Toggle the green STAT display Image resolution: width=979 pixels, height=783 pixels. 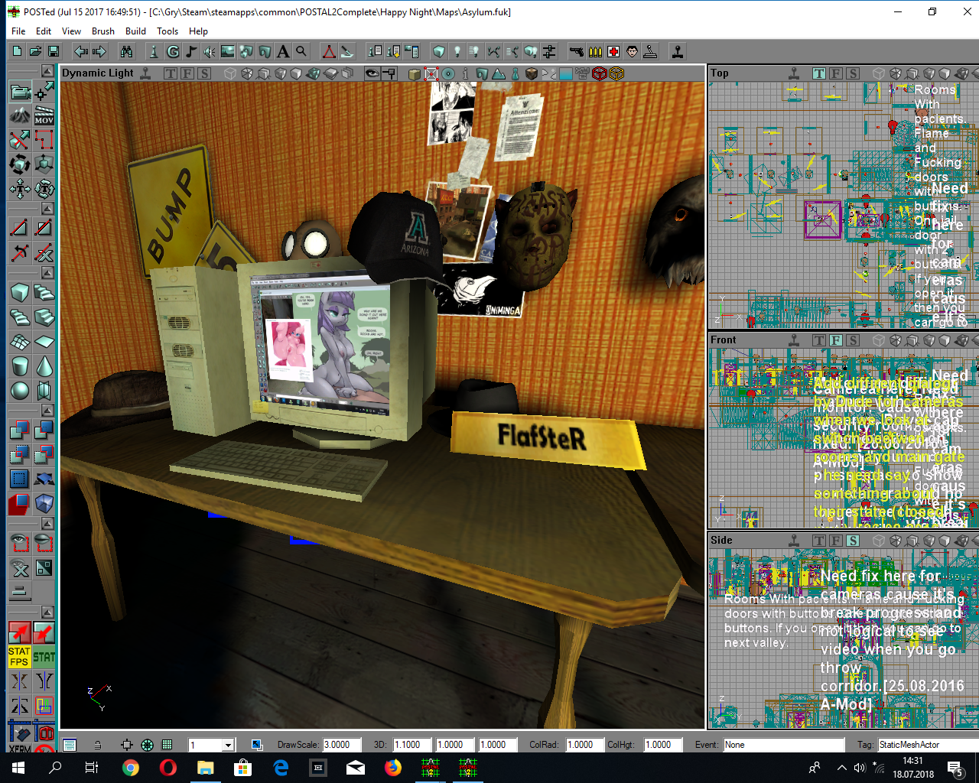click(x=44, y=657)
